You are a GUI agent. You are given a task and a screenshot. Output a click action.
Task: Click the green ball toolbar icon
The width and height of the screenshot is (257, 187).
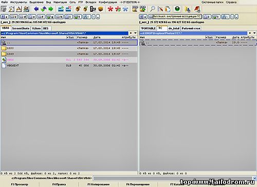click(177, 9)
